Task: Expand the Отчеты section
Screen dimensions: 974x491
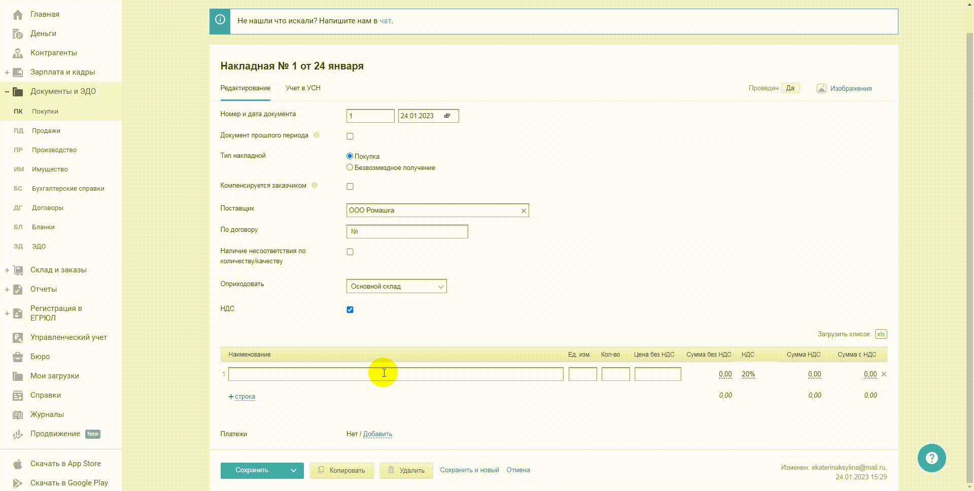Action: 7,290
